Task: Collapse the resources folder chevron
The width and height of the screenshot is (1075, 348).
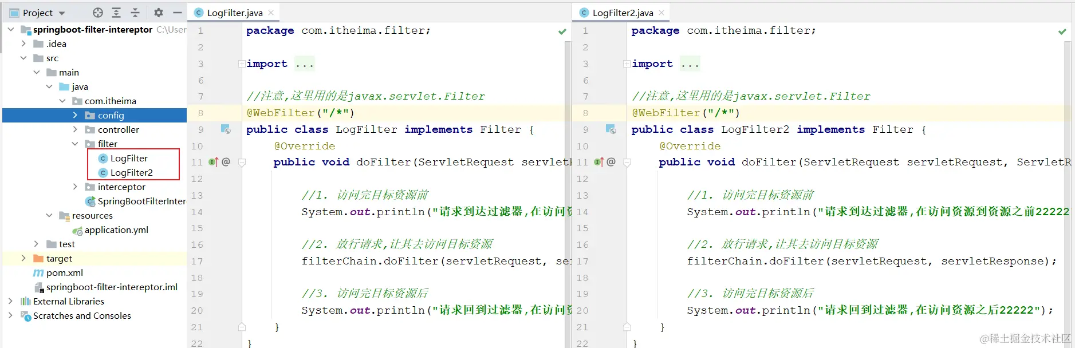Action: [49, 215]
